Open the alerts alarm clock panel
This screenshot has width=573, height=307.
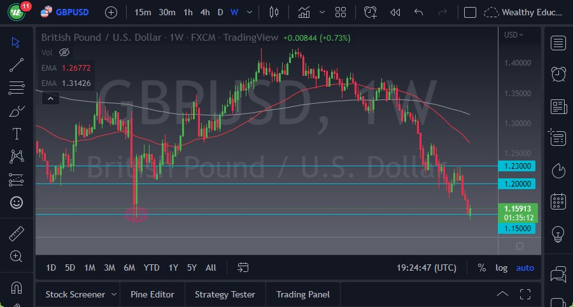[x=558, y=73]
